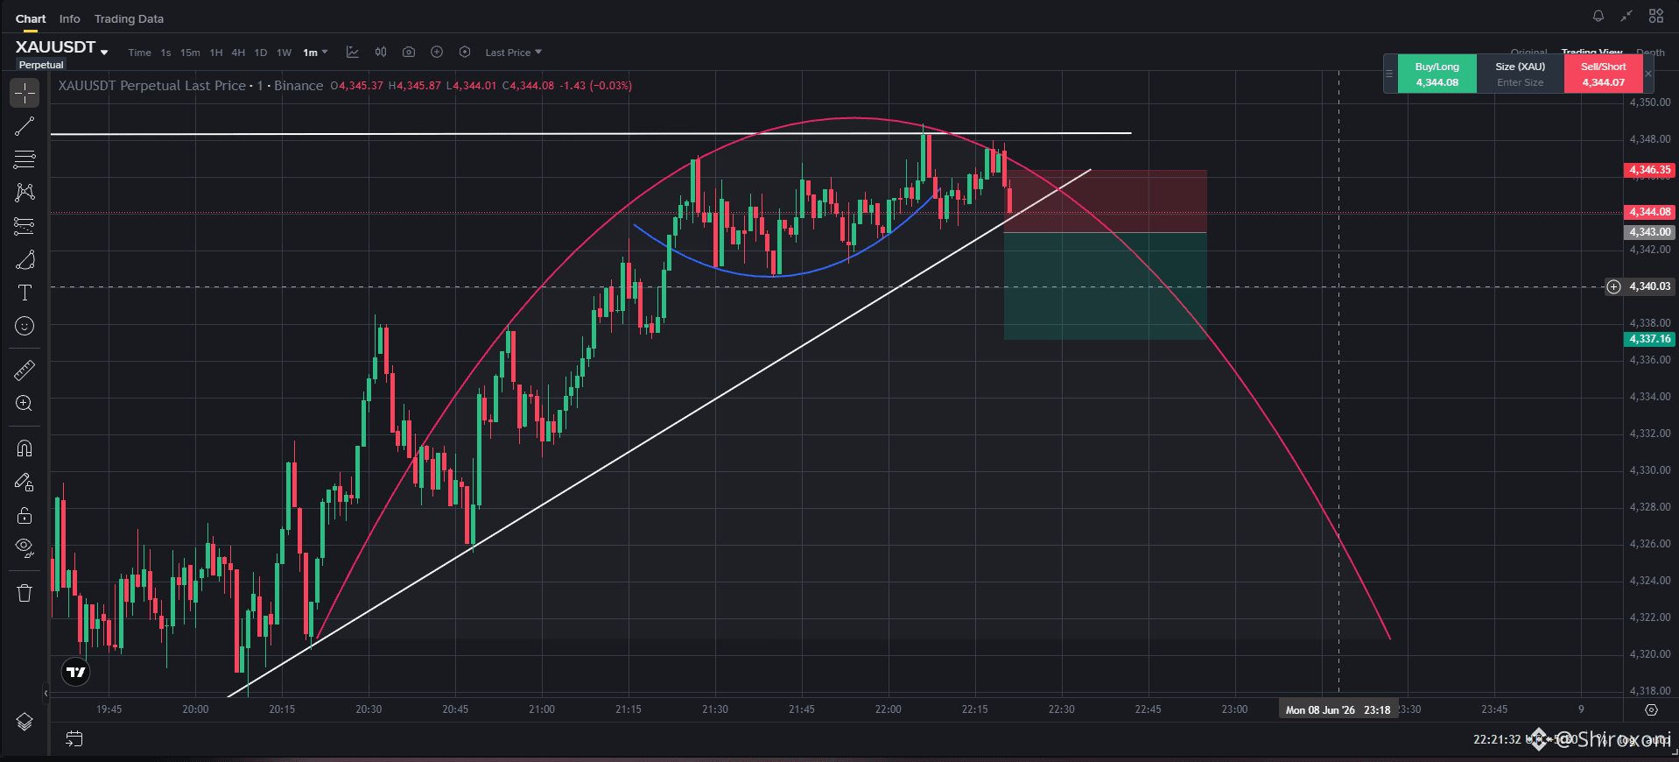Select the trend line drawing tool

(x=25, y=126)
